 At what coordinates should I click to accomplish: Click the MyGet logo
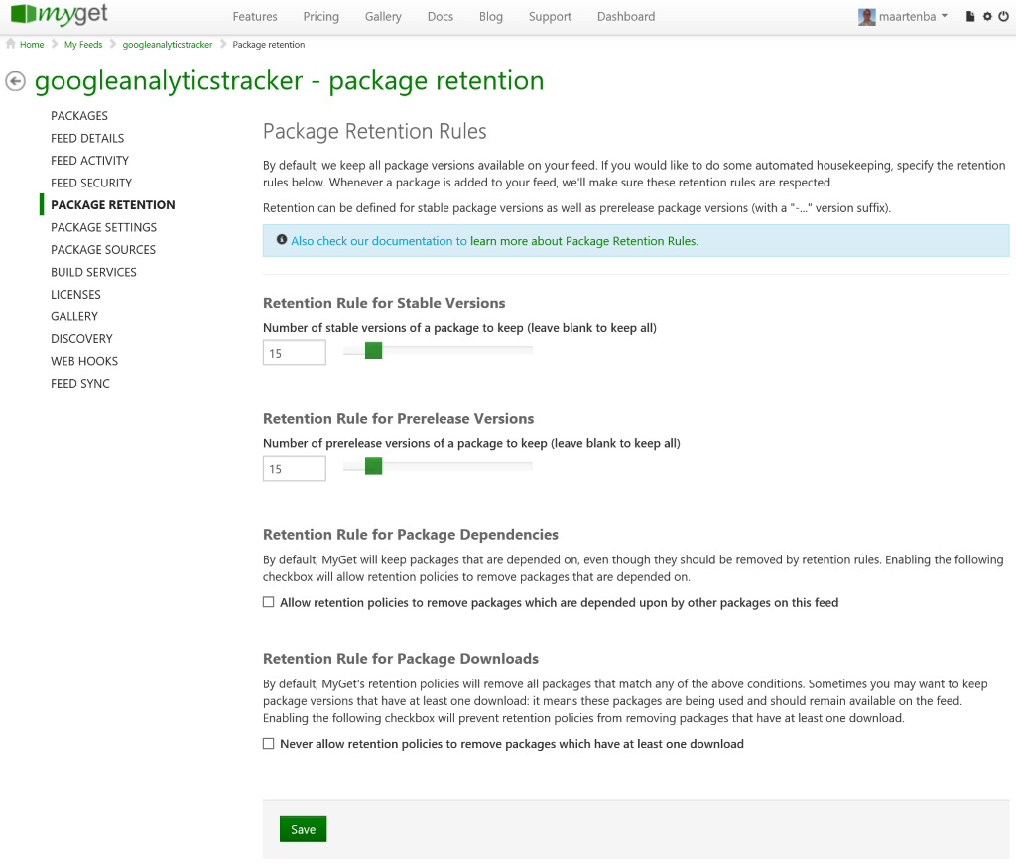[x=60, y=16]
